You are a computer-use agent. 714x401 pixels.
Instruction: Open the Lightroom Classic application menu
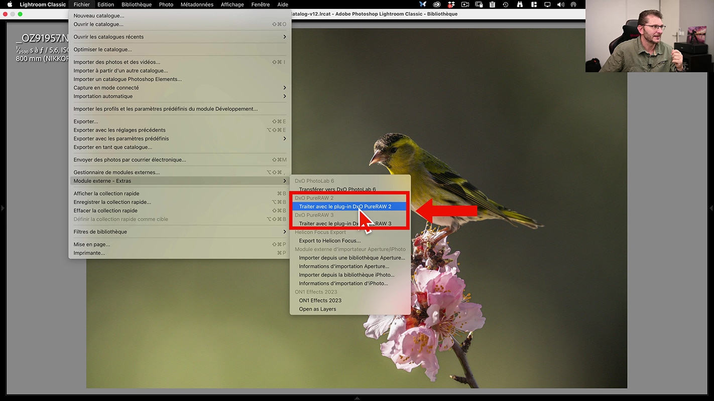tap(43, 5)
